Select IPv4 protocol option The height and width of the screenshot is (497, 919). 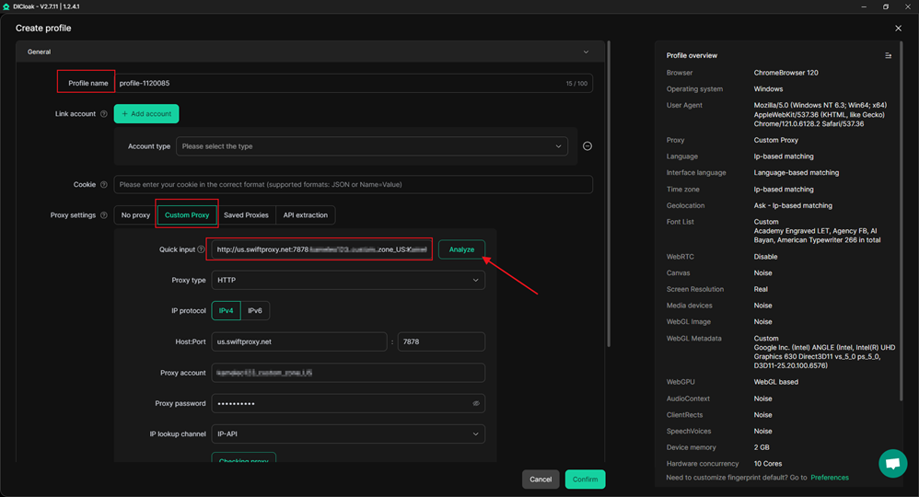tap(226, 311)
